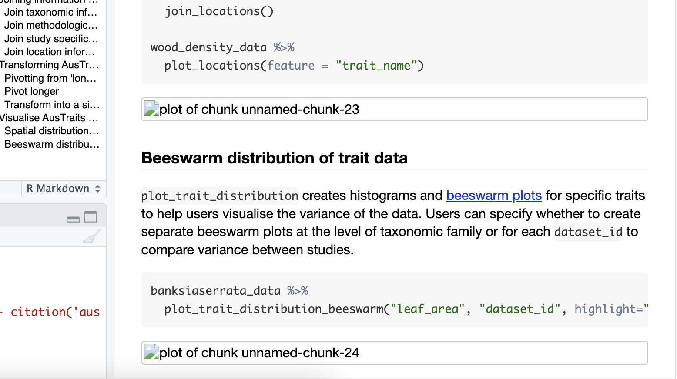
Task: Select 'Pivot longer' in document outline
Action: pos(32,91)
